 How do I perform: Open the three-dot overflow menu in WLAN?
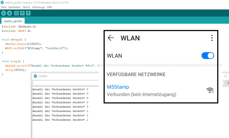coord(212,38)
